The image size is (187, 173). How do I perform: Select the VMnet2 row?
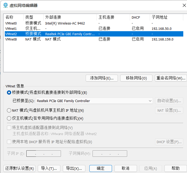(x=94, y=34)
